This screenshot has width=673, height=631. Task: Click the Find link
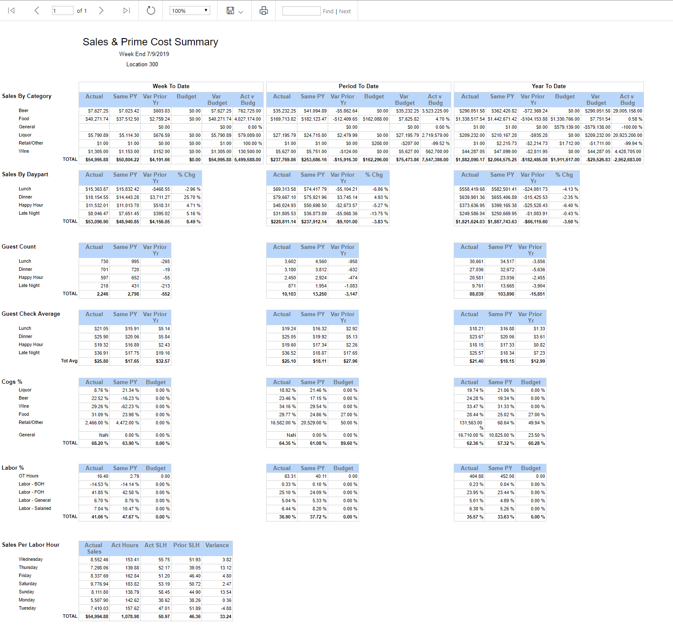point(328,12)
